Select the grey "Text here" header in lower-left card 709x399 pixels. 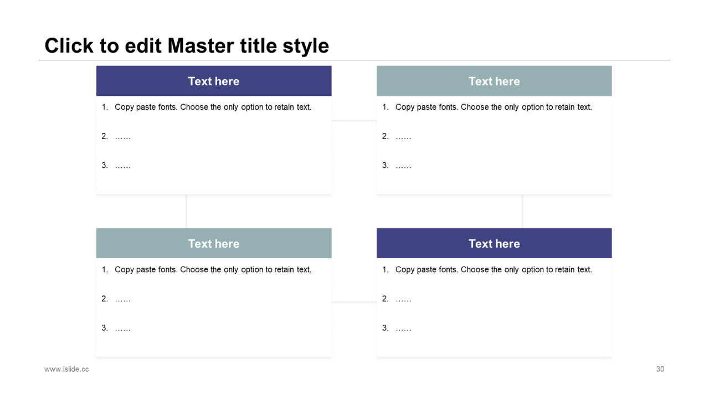(214, 244)
